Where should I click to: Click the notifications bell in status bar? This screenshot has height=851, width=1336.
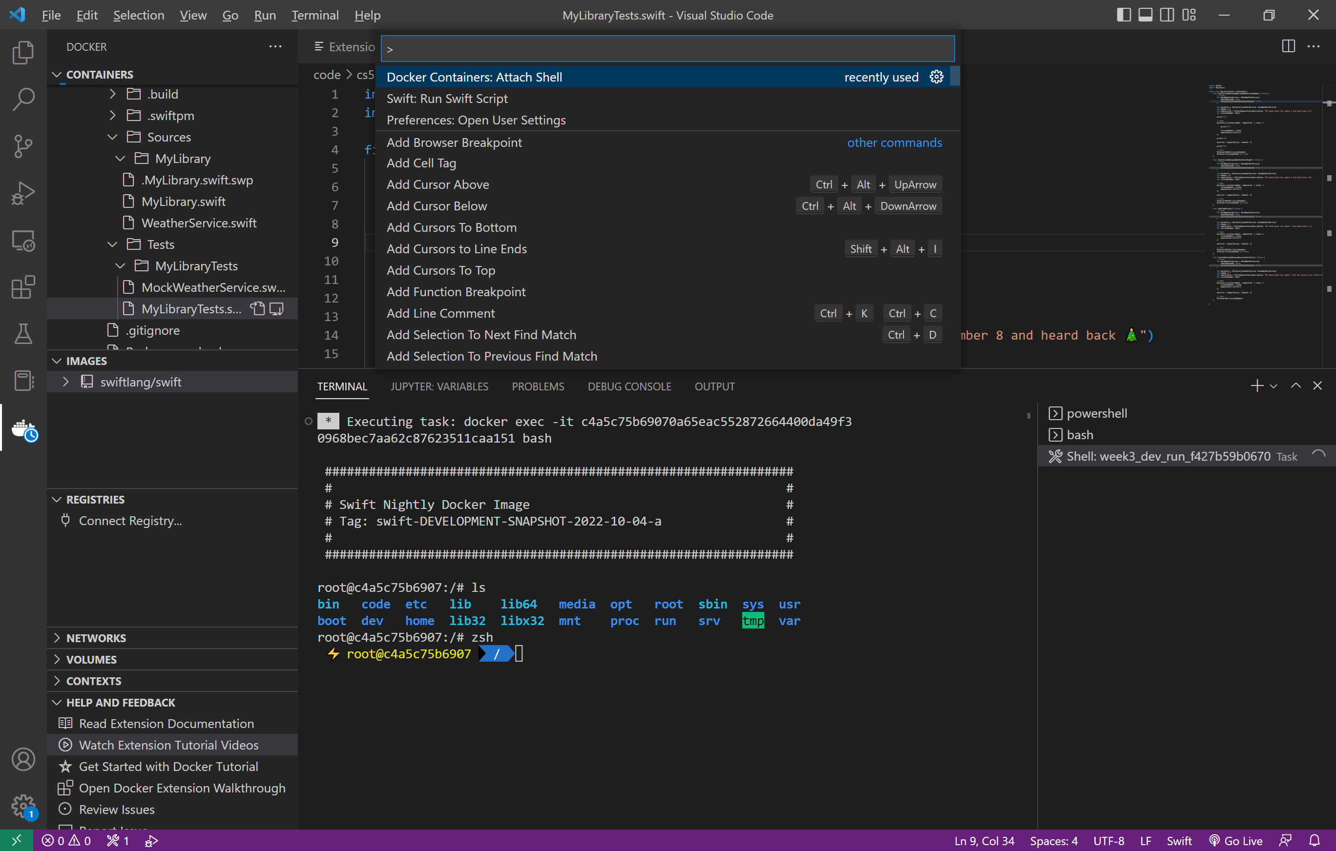tap(1315, 840)
